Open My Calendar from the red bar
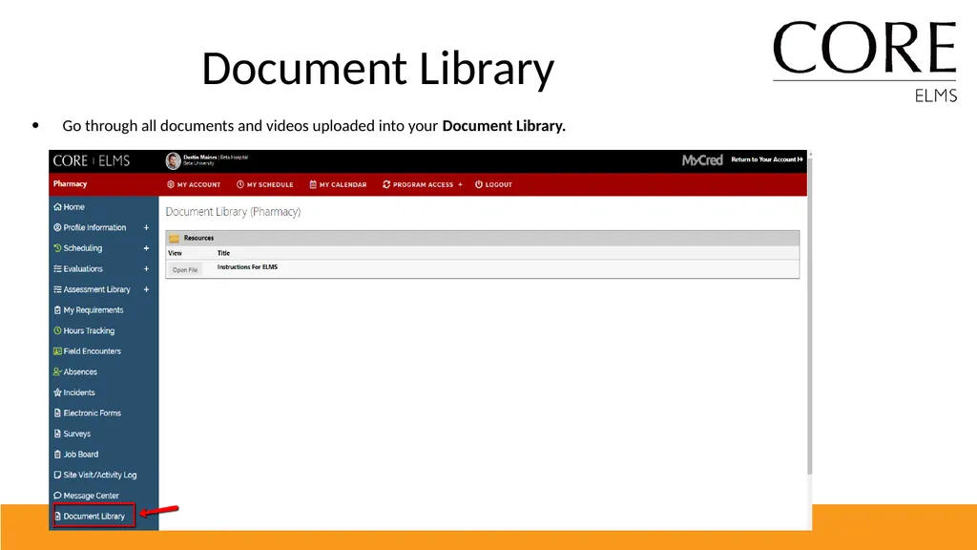 coord(338,184)
